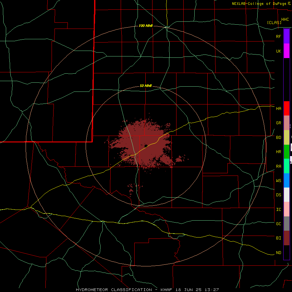Click the BD legend label

coord(278,138)
